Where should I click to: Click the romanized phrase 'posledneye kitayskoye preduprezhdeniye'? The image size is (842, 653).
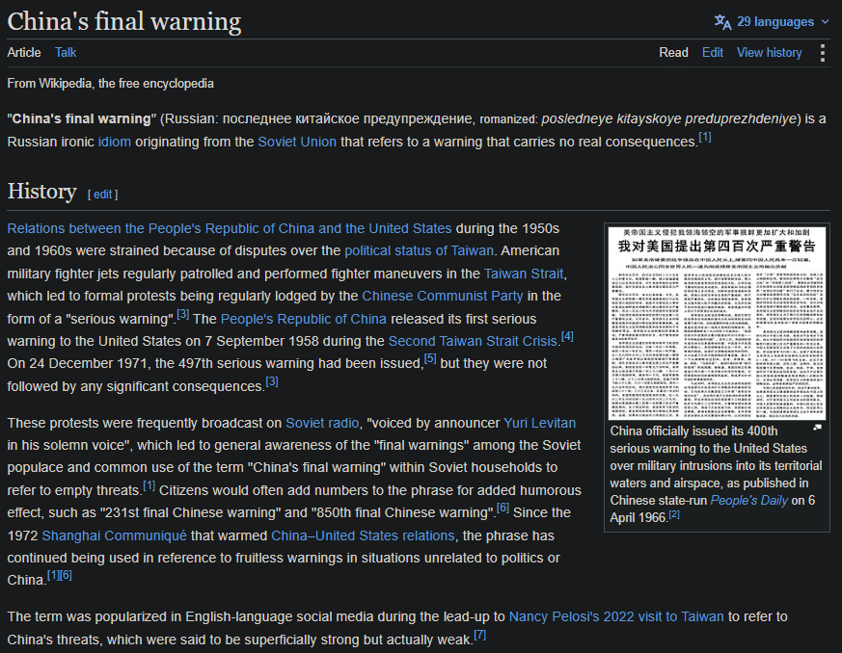(x=669, y=119)
